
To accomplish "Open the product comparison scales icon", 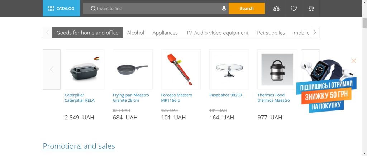I will (x=276, y=9).
